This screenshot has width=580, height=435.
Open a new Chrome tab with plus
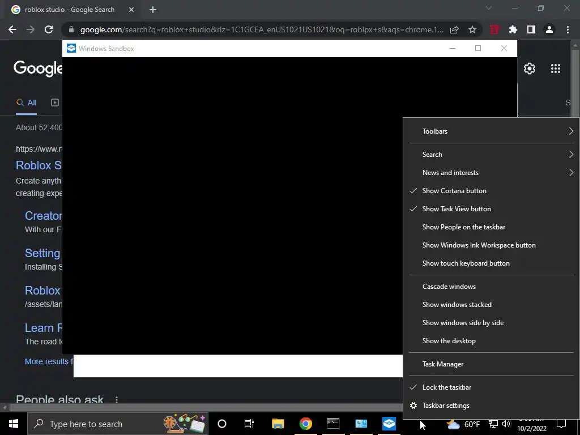click(x=153, y=10)
